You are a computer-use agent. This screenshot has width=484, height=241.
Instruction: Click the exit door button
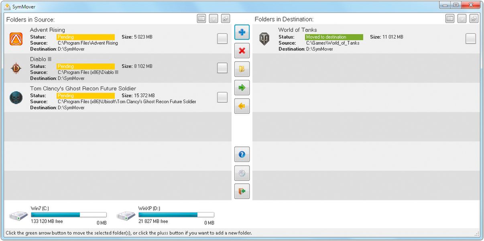tap(242, 191)
